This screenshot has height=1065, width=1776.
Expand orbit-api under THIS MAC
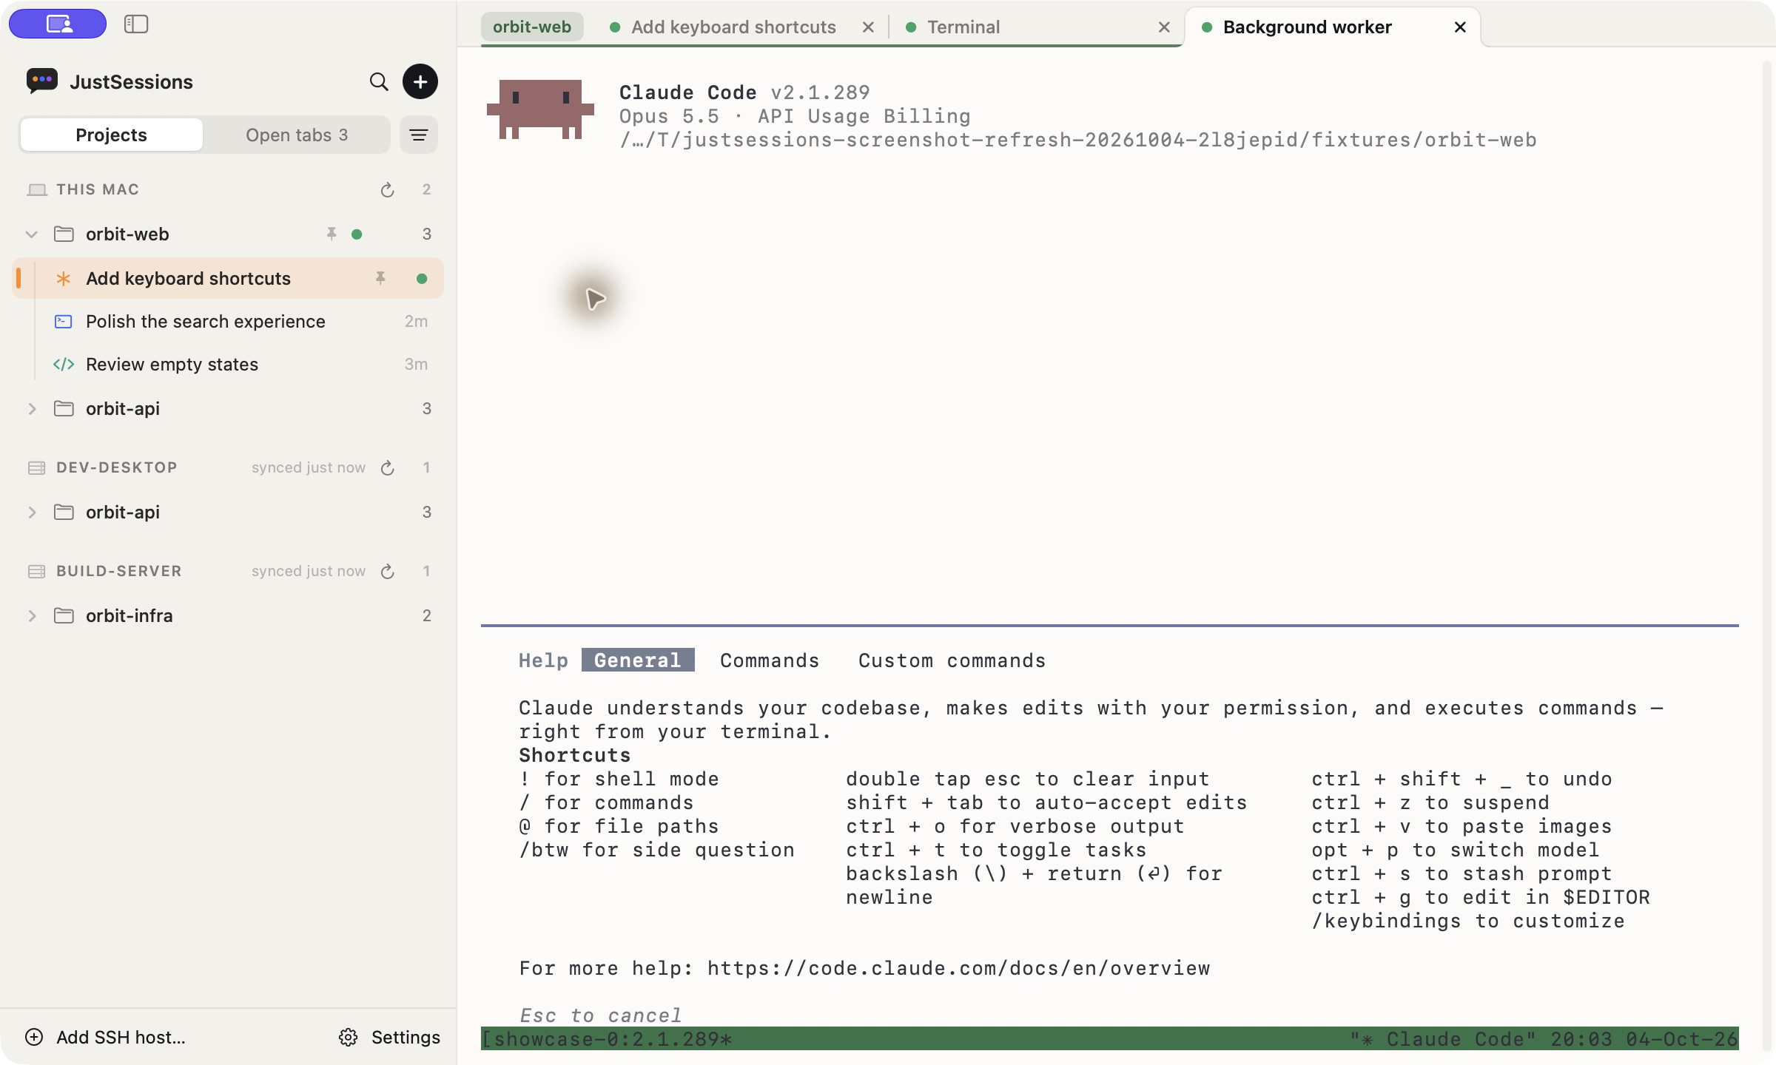[31, 408]
